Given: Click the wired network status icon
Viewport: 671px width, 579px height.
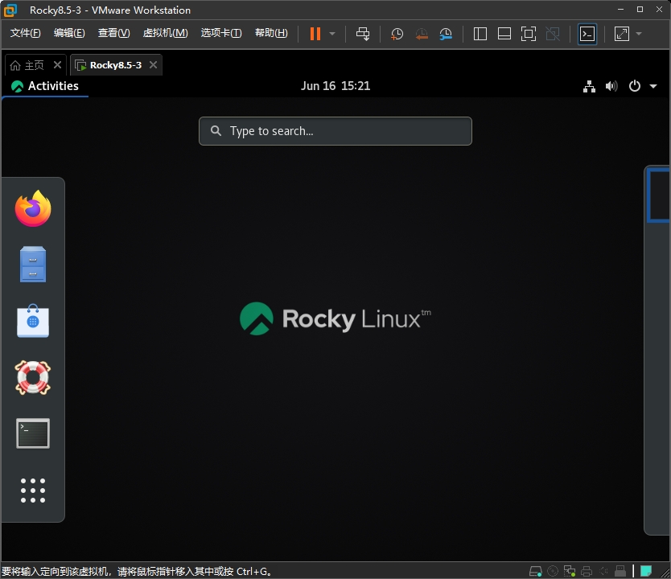Looking at the screenshot, I should pyautogui.click(x=589, y=86).
